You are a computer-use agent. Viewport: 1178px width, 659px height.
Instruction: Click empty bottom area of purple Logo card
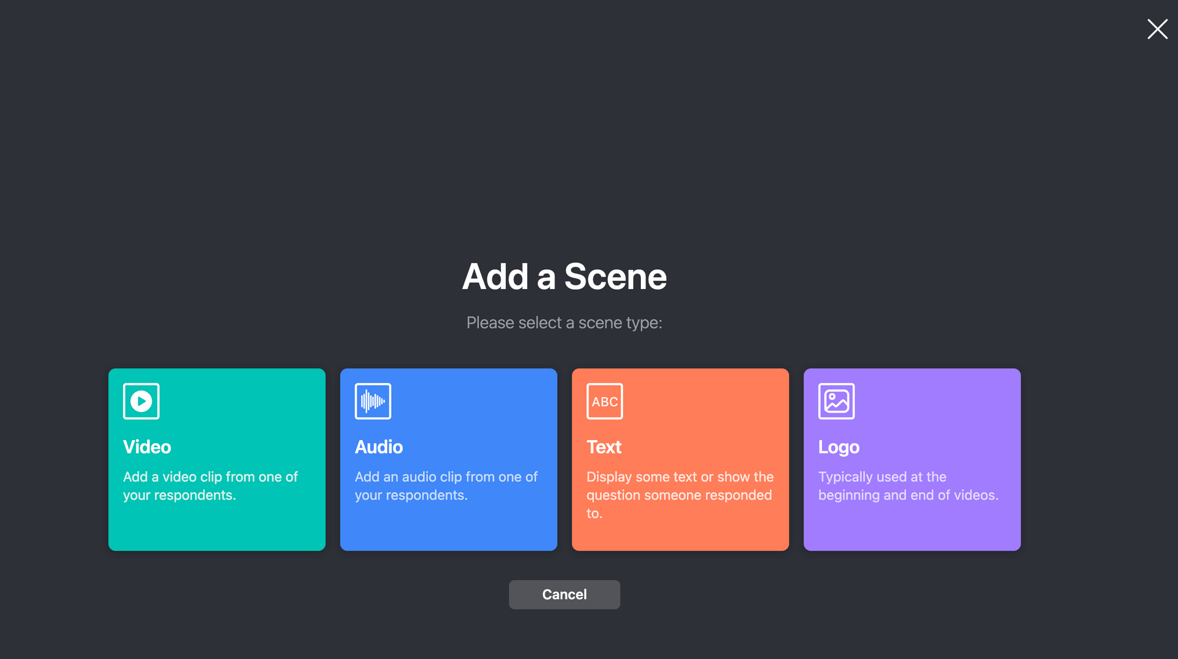[912, 530]
